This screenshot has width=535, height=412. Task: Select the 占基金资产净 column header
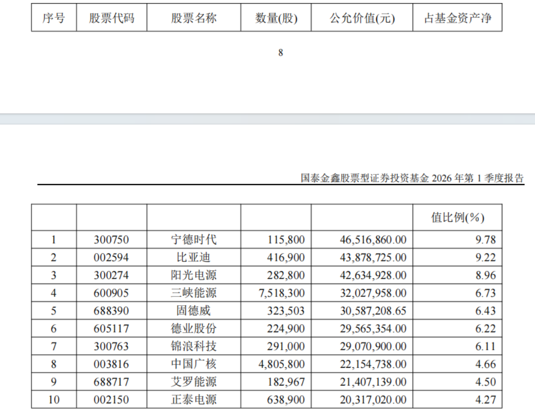coord(458,18)
